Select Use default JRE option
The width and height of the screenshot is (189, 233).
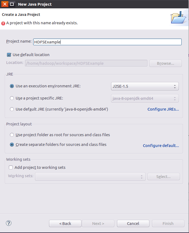(x=12, y=109)
